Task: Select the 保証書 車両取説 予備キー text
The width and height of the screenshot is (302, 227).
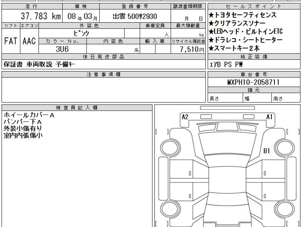Action: point(39,65)
